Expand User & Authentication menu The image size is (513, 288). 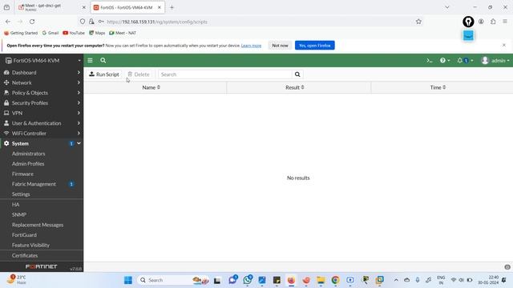(x=42, y=123)
